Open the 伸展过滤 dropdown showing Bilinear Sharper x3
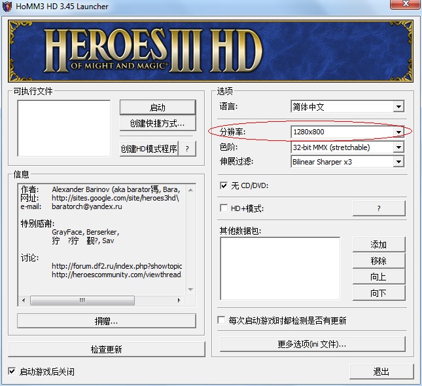The width and height of the screenshot is (422, 386). [347, 162]
